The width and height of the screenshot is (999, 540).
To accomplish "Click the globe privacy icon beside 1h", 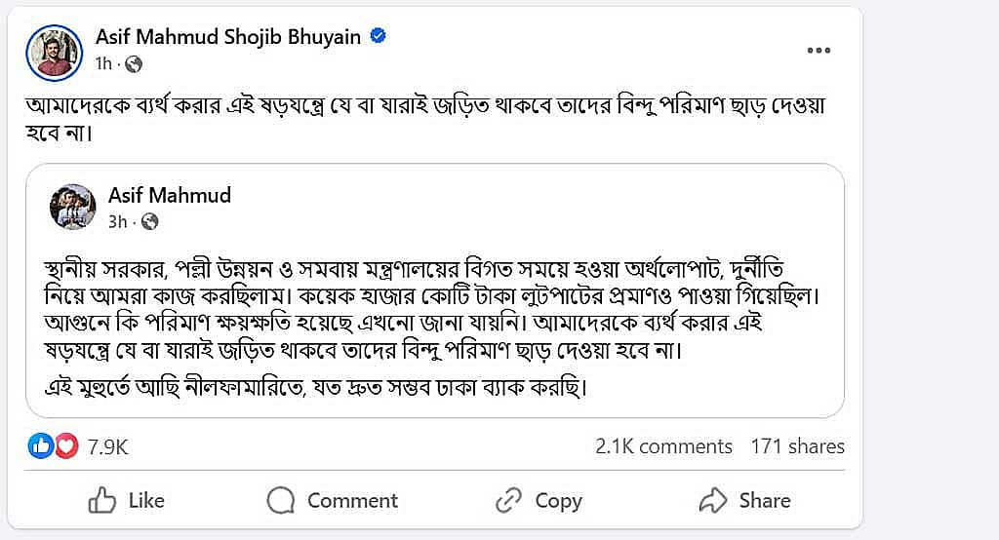I will (x=134, y=64).
